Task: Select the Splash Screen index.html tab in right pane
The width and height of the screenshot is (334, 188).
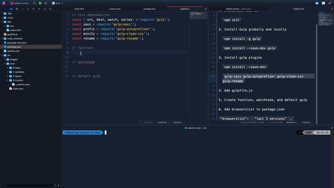Action: (x=238, y=9)
